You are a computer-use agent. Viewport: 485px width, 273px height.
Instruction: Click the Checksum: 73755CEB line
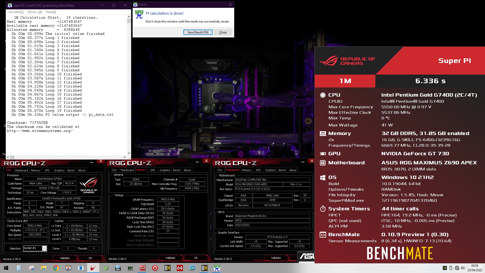click(x=27, y=123)
